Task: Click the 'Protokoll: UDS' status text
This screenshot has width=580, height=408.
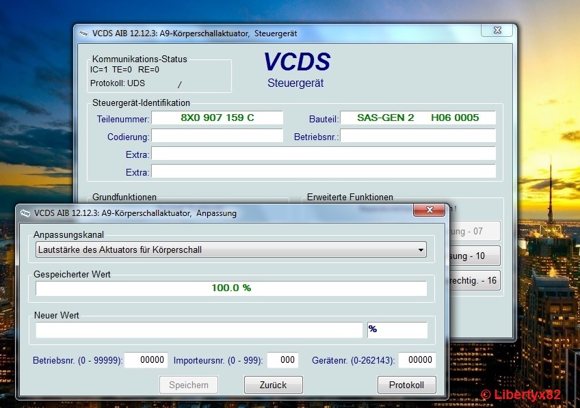Action: [118, 83]
